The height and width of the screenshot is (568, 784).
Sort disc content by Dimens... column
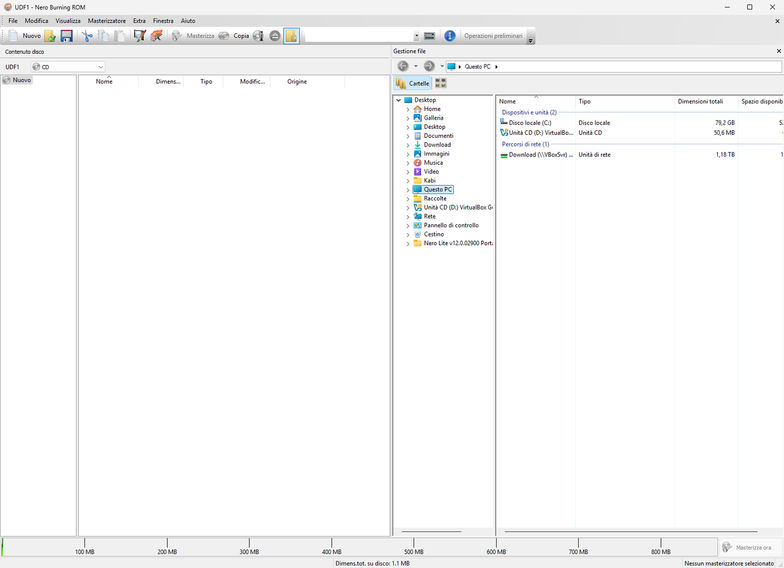pos(162,81)
